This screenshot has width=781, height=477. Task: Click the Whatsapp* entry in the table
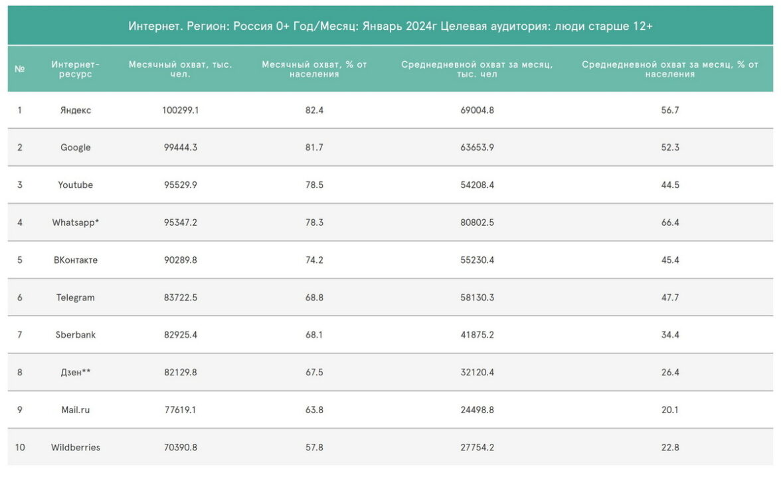(76, 223)
